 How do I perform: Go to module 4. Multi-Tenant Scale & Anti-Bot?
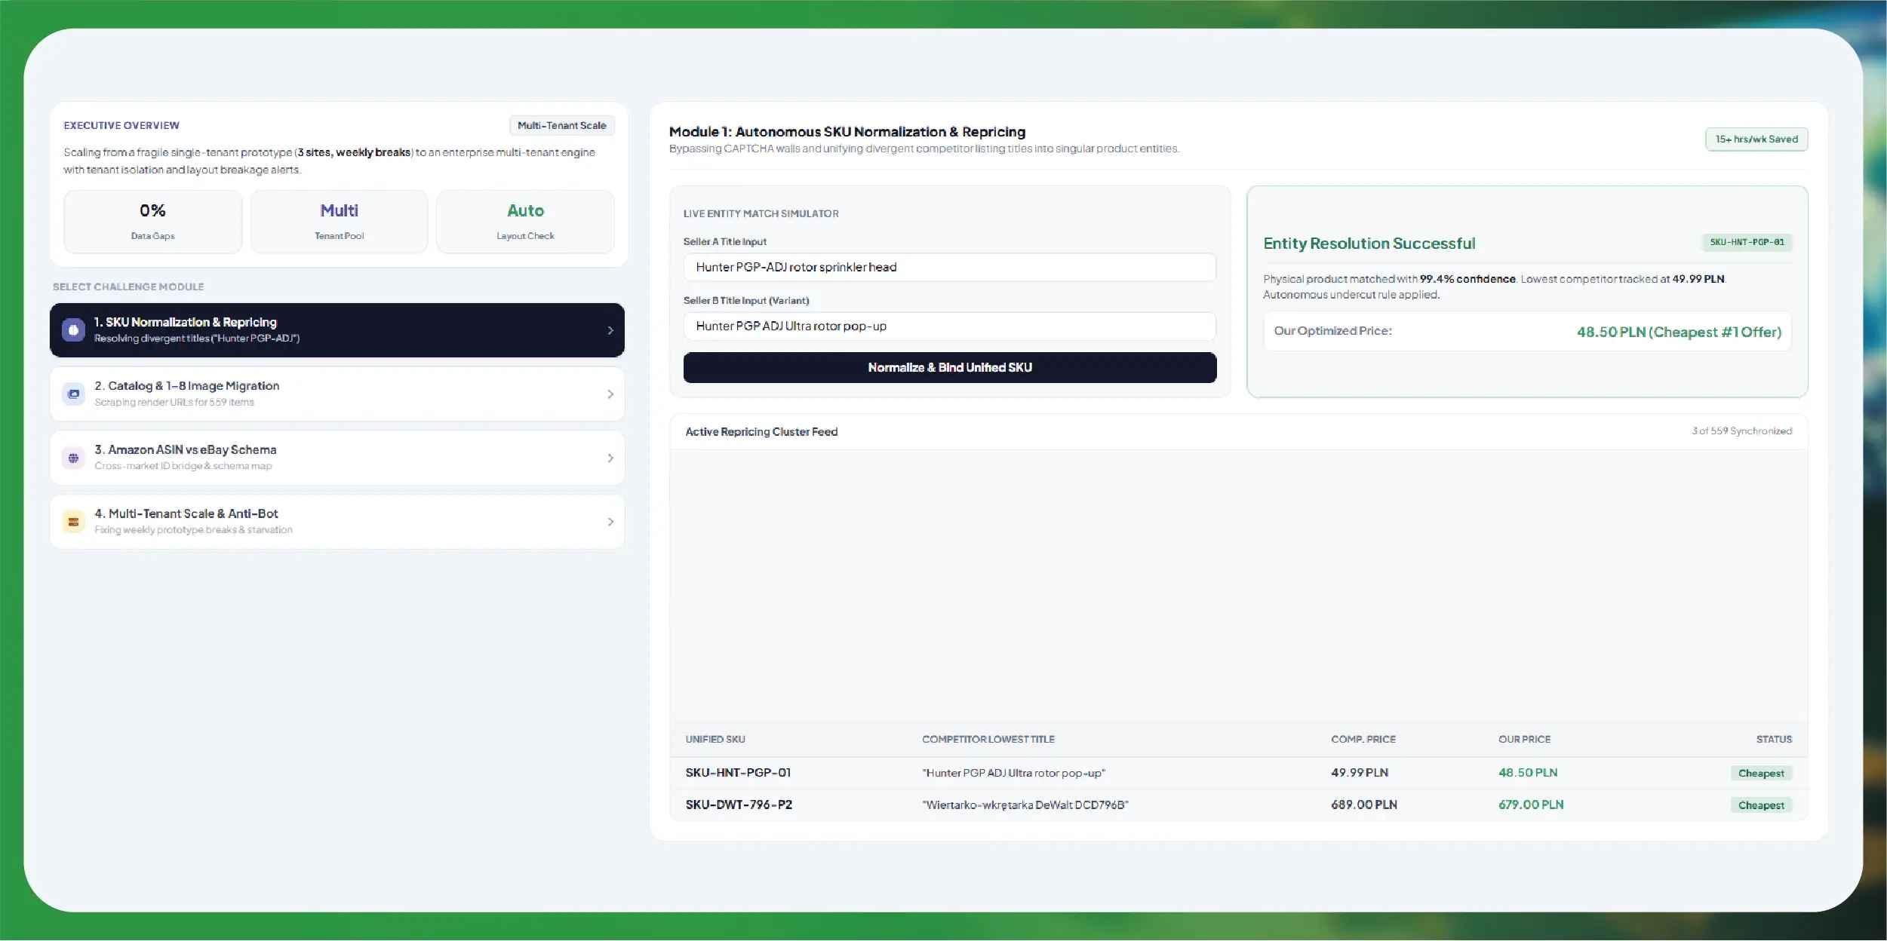pos(337,522)
